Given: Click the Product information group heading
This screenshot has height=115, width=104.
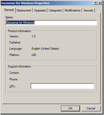Looking at the screenshot, I should (x=19, y=31).
